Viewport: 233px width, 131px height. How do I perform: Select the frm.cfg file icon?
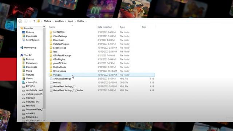pos(51,83)
